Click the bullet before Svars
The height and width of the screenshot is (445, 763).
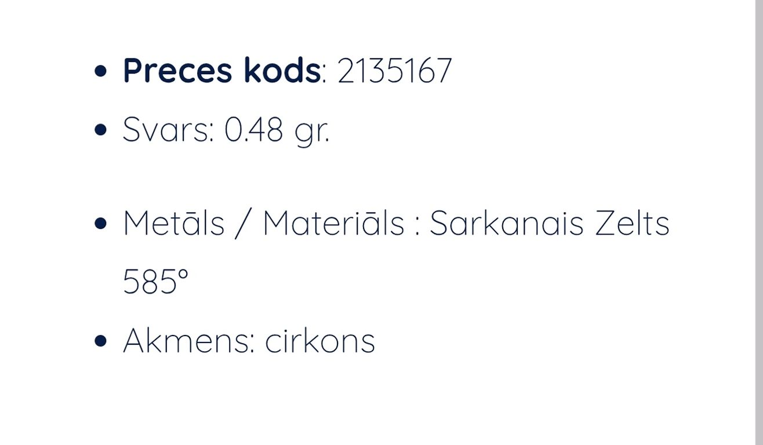tap(100, 130)
